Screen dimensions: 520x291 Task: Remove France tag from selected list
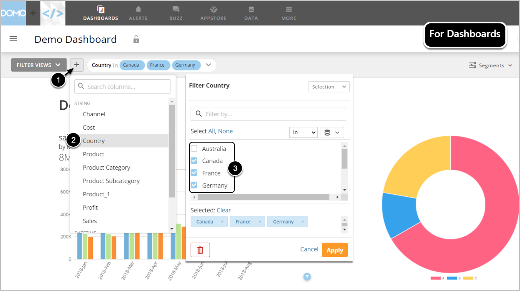(x=260, y=222)
